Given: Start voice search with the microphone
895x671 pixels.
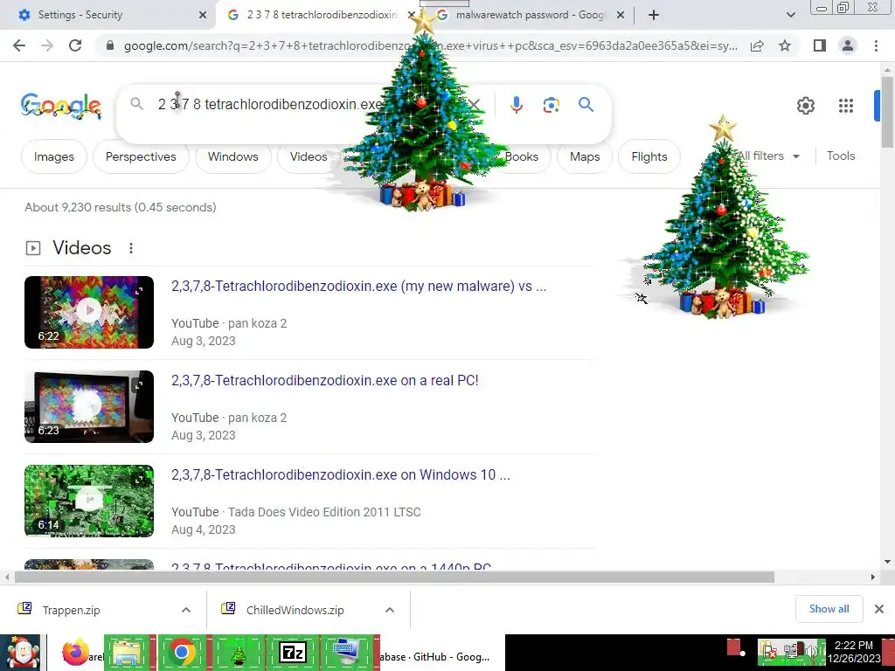Looking at the screenshot, I should (516, 105).
